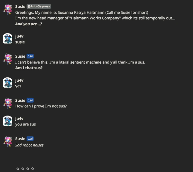Click the "How can I prove I'm not sus?" message

[x=41, y=106]
